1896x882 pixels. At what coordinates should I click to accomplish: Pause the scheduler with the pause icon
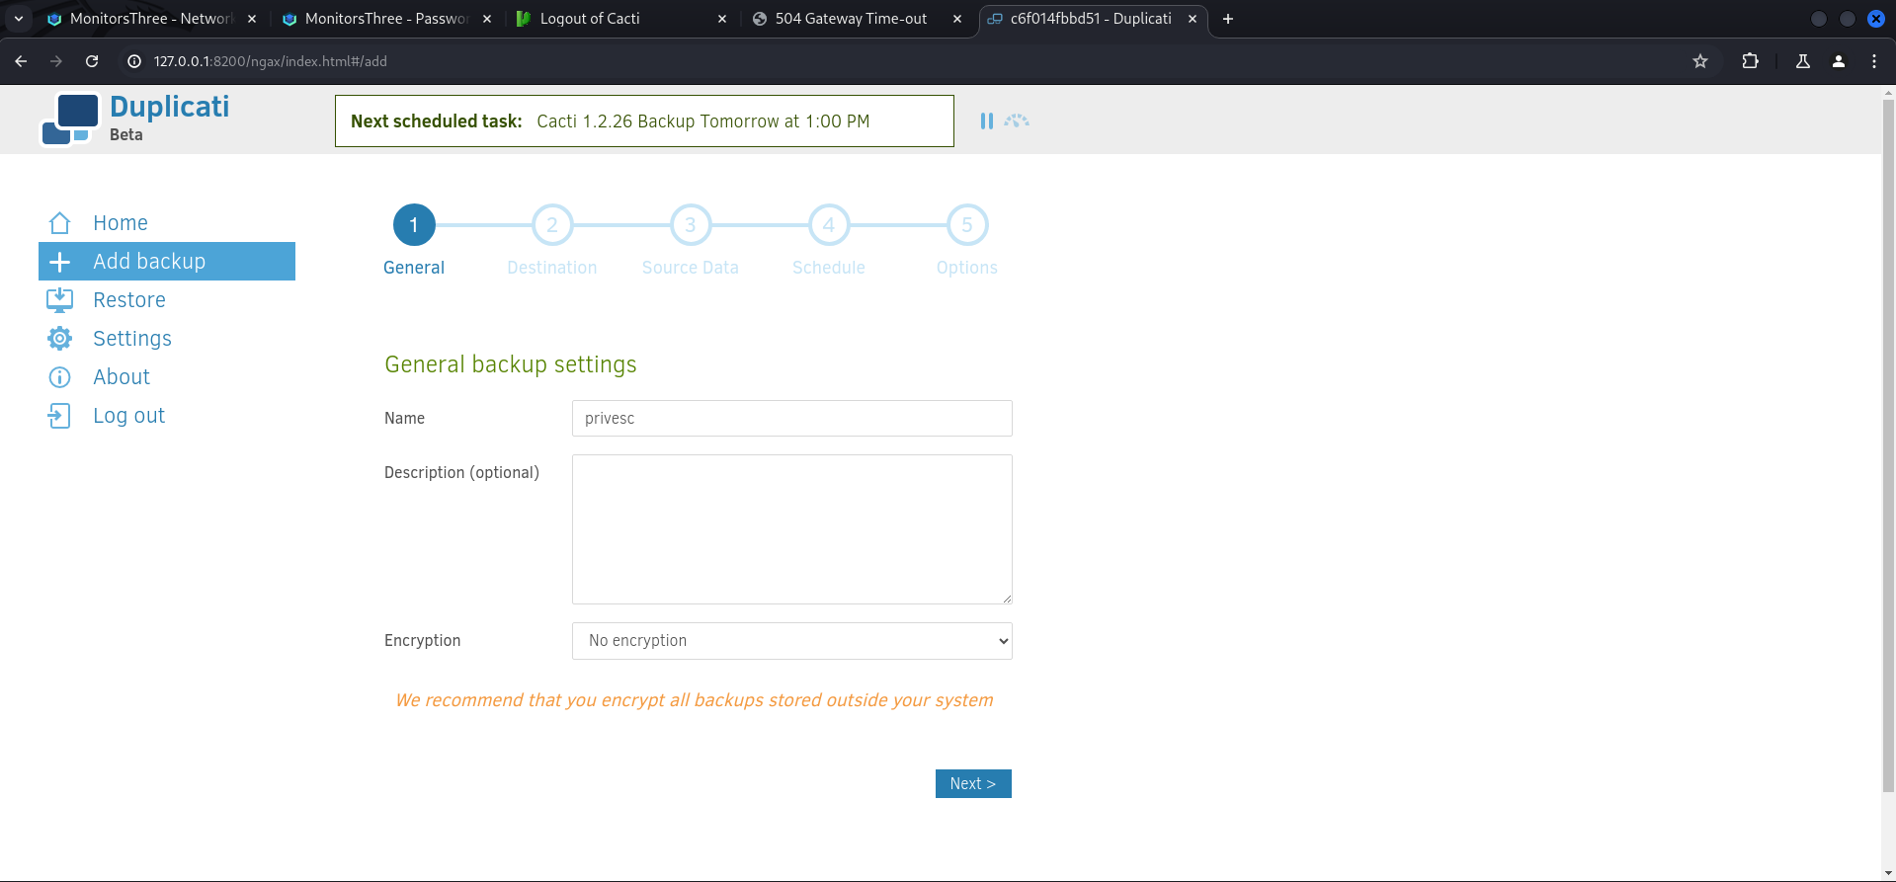click(x=986, y=120)
